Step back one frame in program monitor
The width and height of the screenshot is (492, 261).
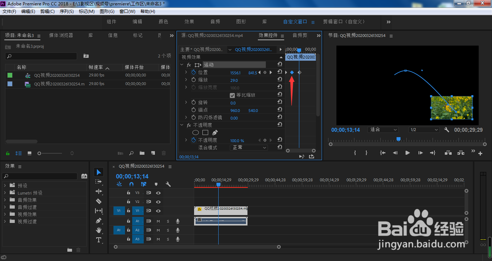click(395, 153)
